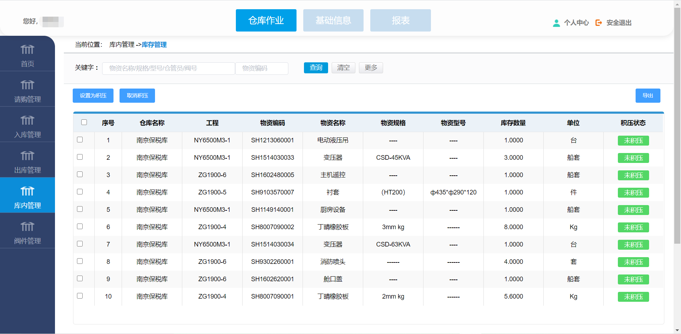Toggle the select-all checkbox in table header
The image size is (681, 334).
(x=84, y=122)
